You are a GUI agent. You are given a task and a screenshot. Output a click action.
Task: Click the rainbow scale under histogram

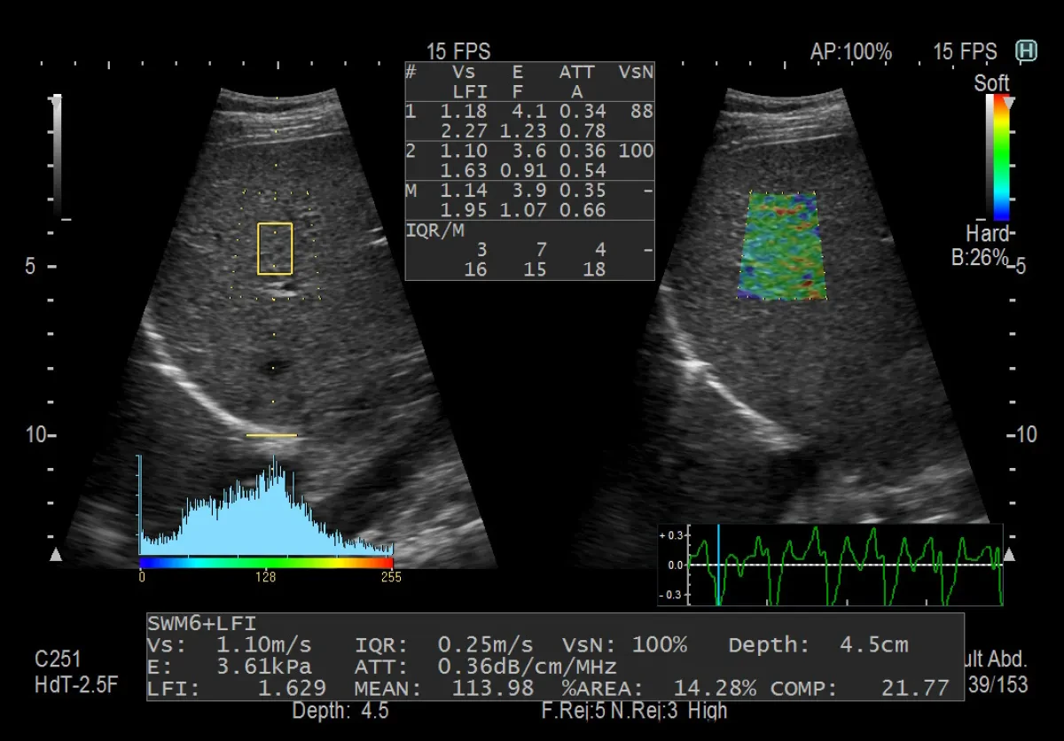click(266, 562)
